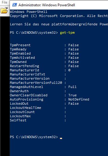This screenshot has width=108, height=156.
Task: Open the File menu
Action: (x=4, y=2)
